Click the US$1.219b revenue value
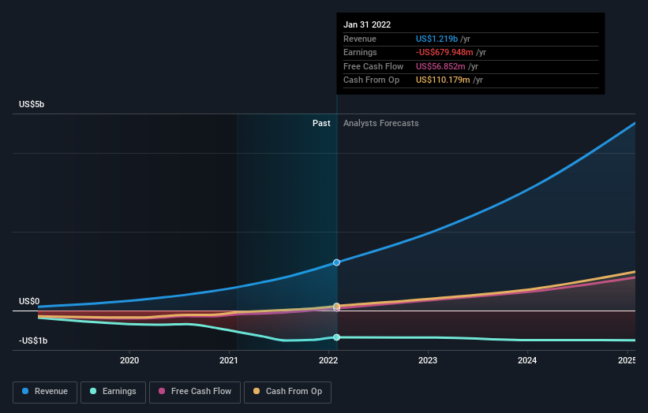The width and height of the screenshot is (648, 413). point(436,39)
